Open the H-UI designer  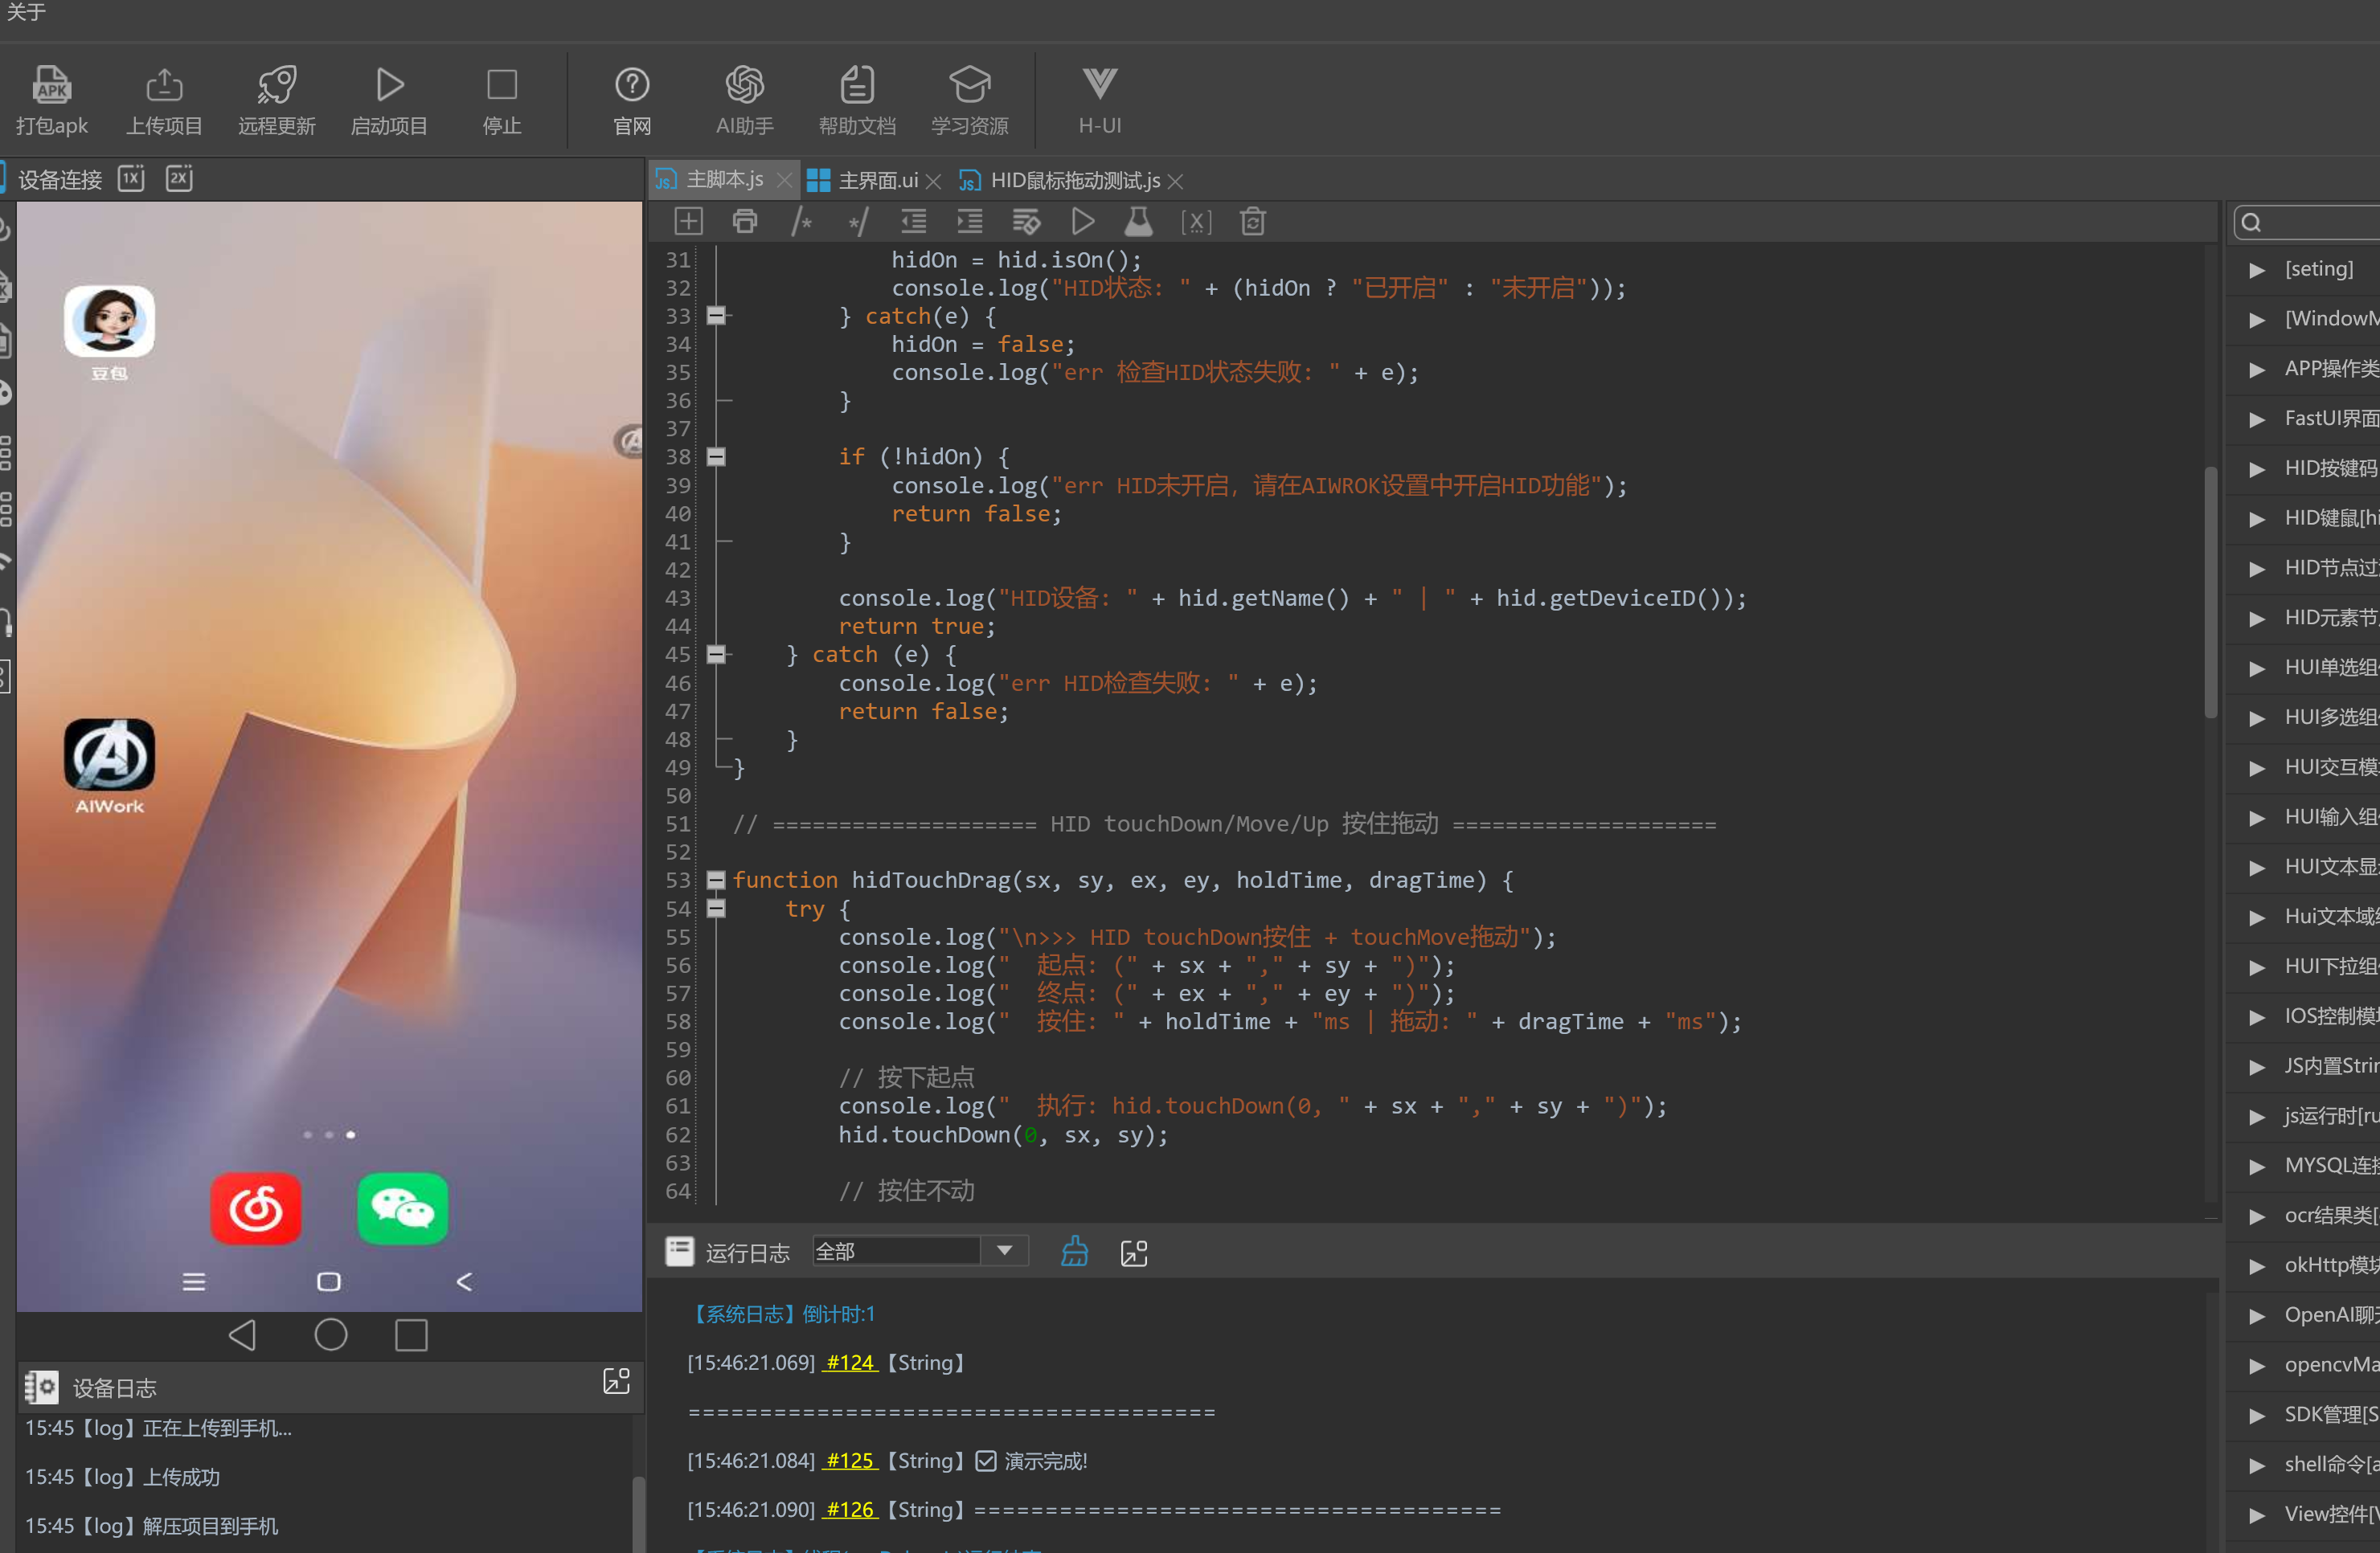pos(1100,100)
